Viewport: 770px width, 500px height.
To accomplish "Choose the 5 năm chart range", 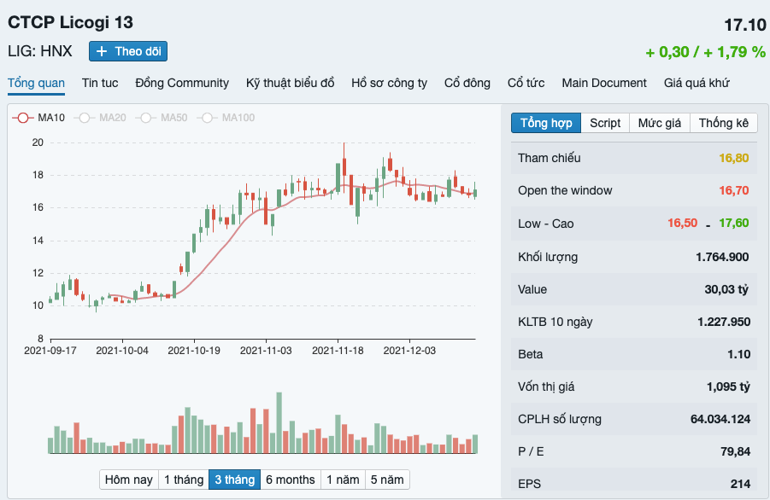I will click(387, 480).
